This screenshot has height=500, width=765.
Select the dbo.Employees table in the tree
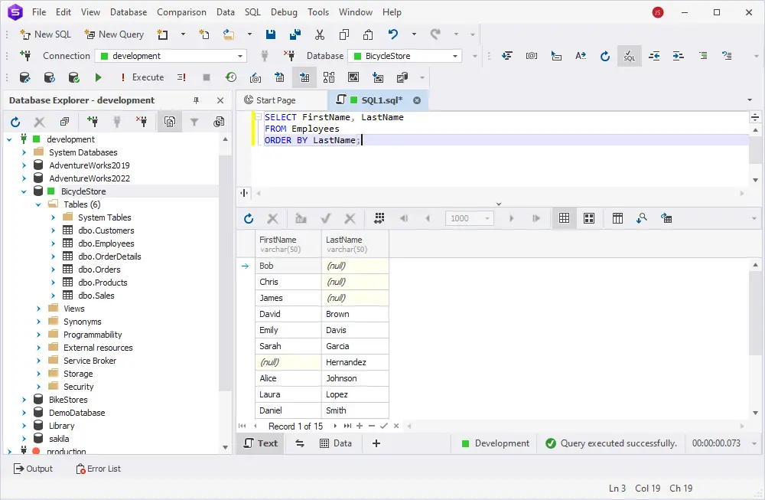106,243
